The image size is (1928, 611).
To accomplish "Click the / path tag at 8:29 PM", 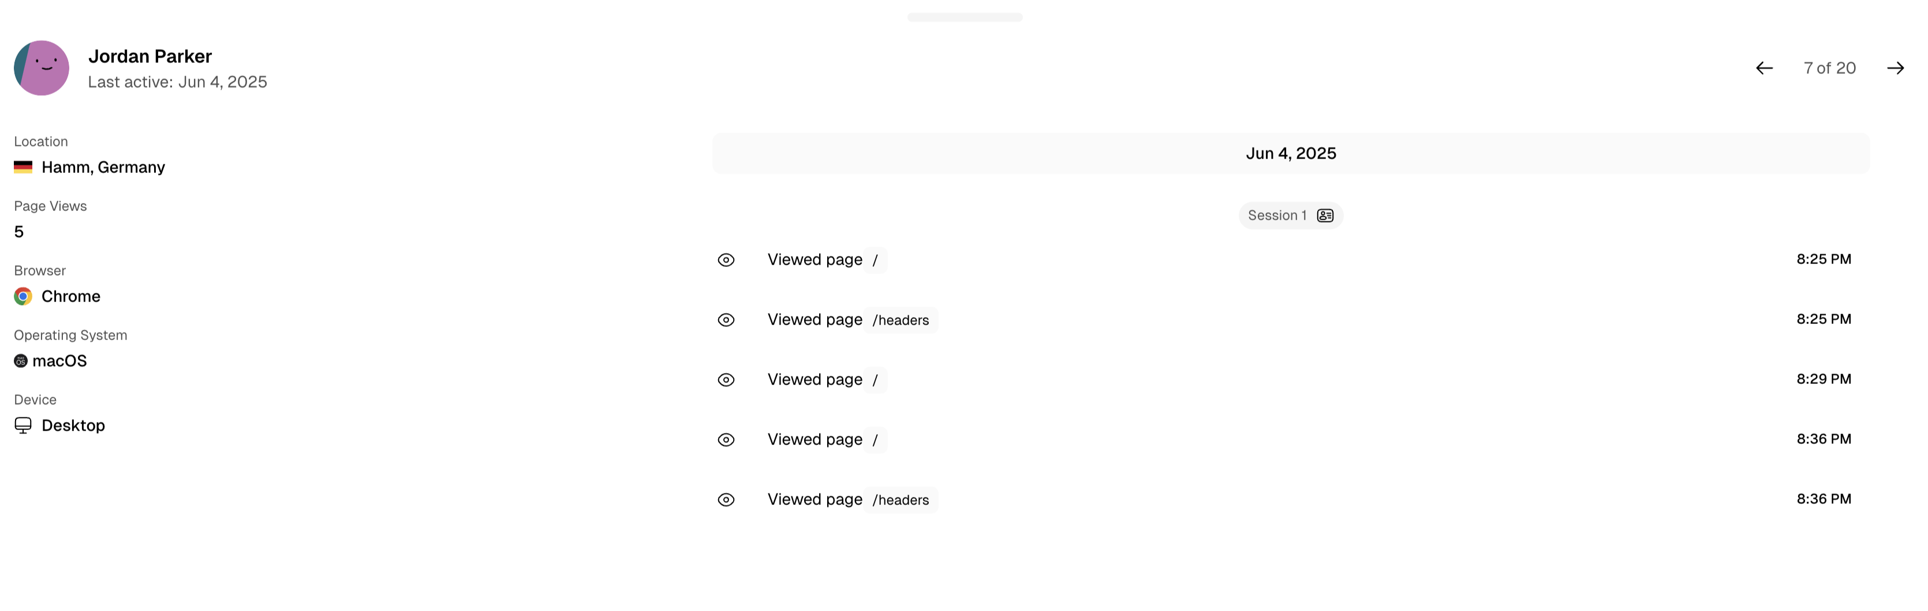I will (875, 379).
